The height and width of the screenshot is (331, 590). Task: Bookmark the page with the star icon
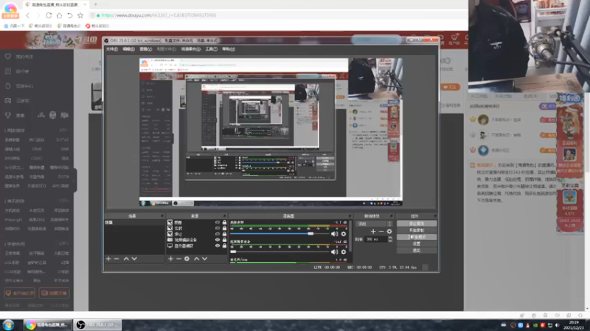click(80, 15)
